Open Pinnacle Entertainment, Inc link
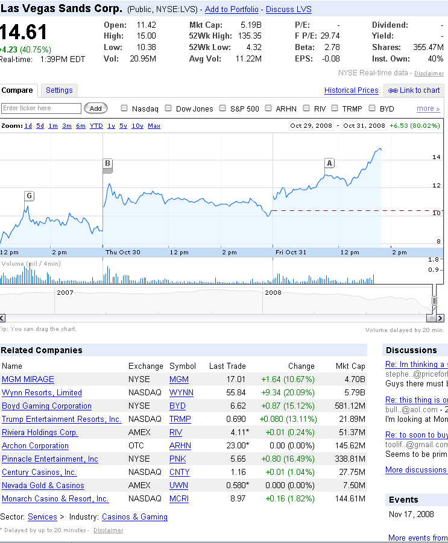This screenshot has width=448, height=543. tap(50, 459)
